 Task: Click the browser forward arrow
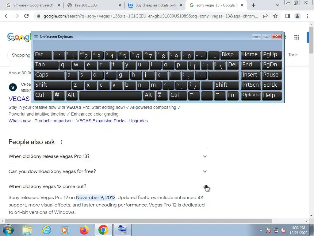pyautogui.click(x=17, y=16)
